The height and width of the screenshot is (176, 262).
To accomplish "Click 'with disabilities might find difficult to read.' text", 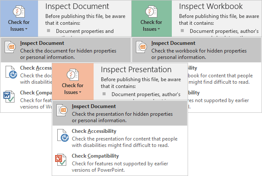I will [120, 145].
